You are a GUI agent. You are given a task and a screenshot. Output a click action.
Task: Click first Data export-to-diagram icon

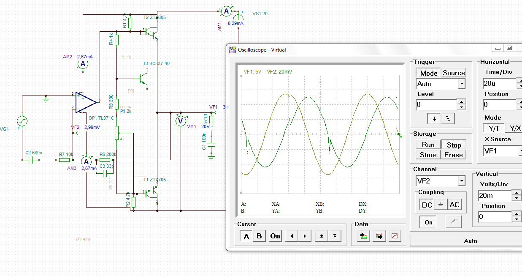coord(363,236)
